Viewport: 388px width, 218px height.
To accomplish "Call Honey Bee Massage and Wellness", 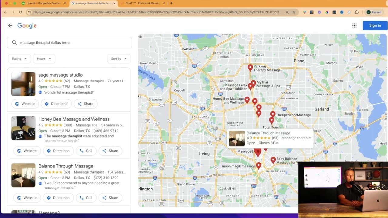I will tap(86, 150).
